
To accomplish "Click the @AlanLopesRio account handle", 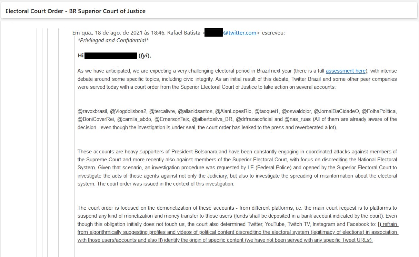I will click(x=233, y=112).
